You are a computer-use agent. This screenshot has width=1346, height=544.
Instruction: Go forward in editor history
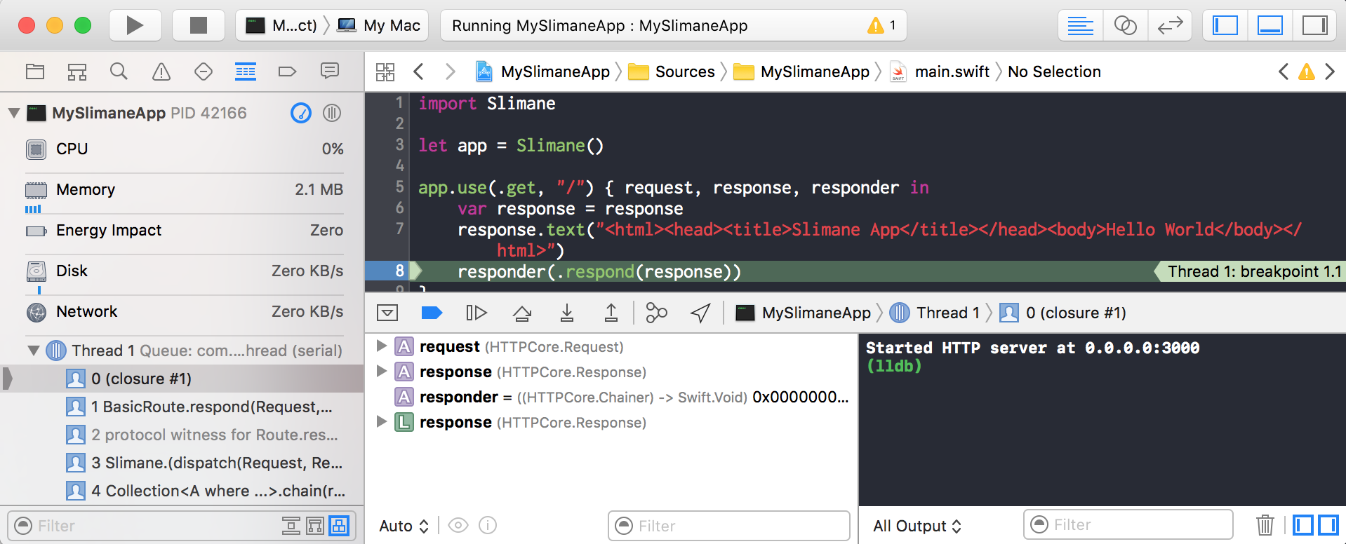450,72
